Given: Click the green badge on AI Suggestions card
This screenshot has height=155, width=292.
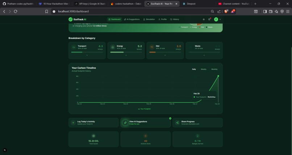Looking at the screenshot, I should coord(170,118).
